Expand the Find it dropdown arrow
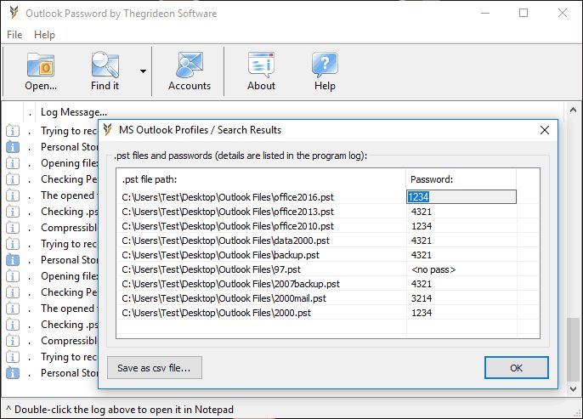Viewport: 583px width, 419px height. point(143,71)
